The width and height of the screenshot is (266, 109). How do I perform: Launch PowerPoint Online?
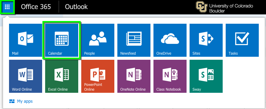pyautogui.click(x=98, y=76)
